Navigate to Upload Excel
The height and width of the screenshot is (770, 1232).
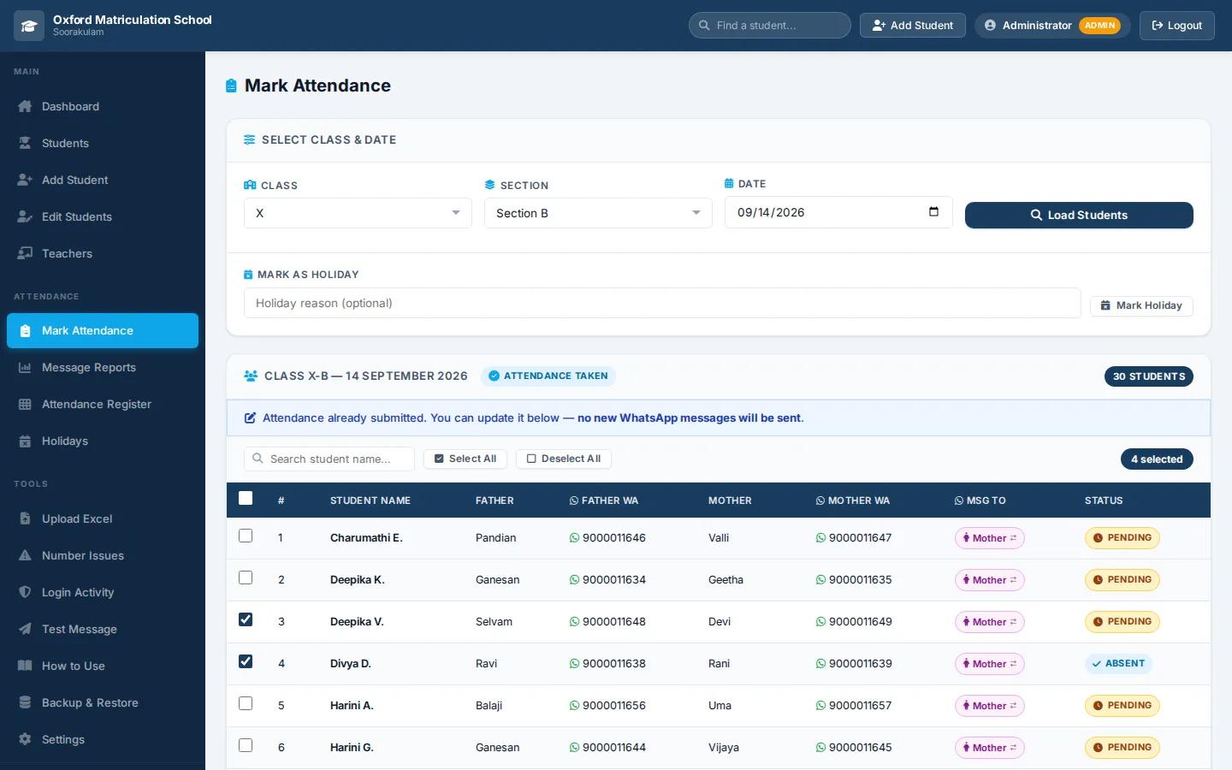tap(103, 518)
